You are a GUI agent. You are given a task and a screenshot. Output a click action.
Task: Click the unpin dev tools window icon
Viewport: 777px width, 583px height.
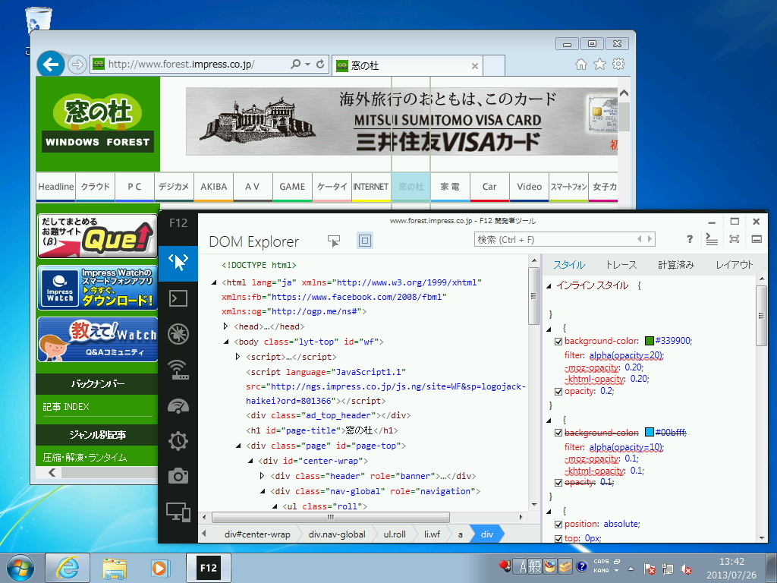[x=735, y=239]
